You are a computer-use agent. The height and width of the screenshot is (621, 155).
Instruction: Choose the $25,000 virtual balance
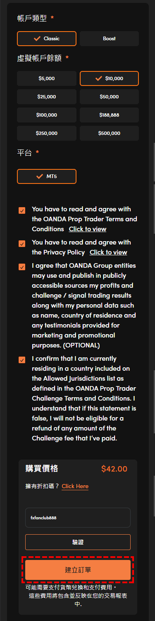tap(47, 97)
